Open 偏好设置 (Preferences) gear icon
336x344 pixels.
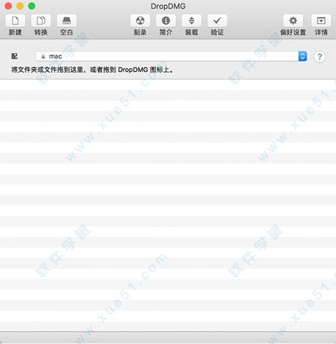(x=293, y=21)
